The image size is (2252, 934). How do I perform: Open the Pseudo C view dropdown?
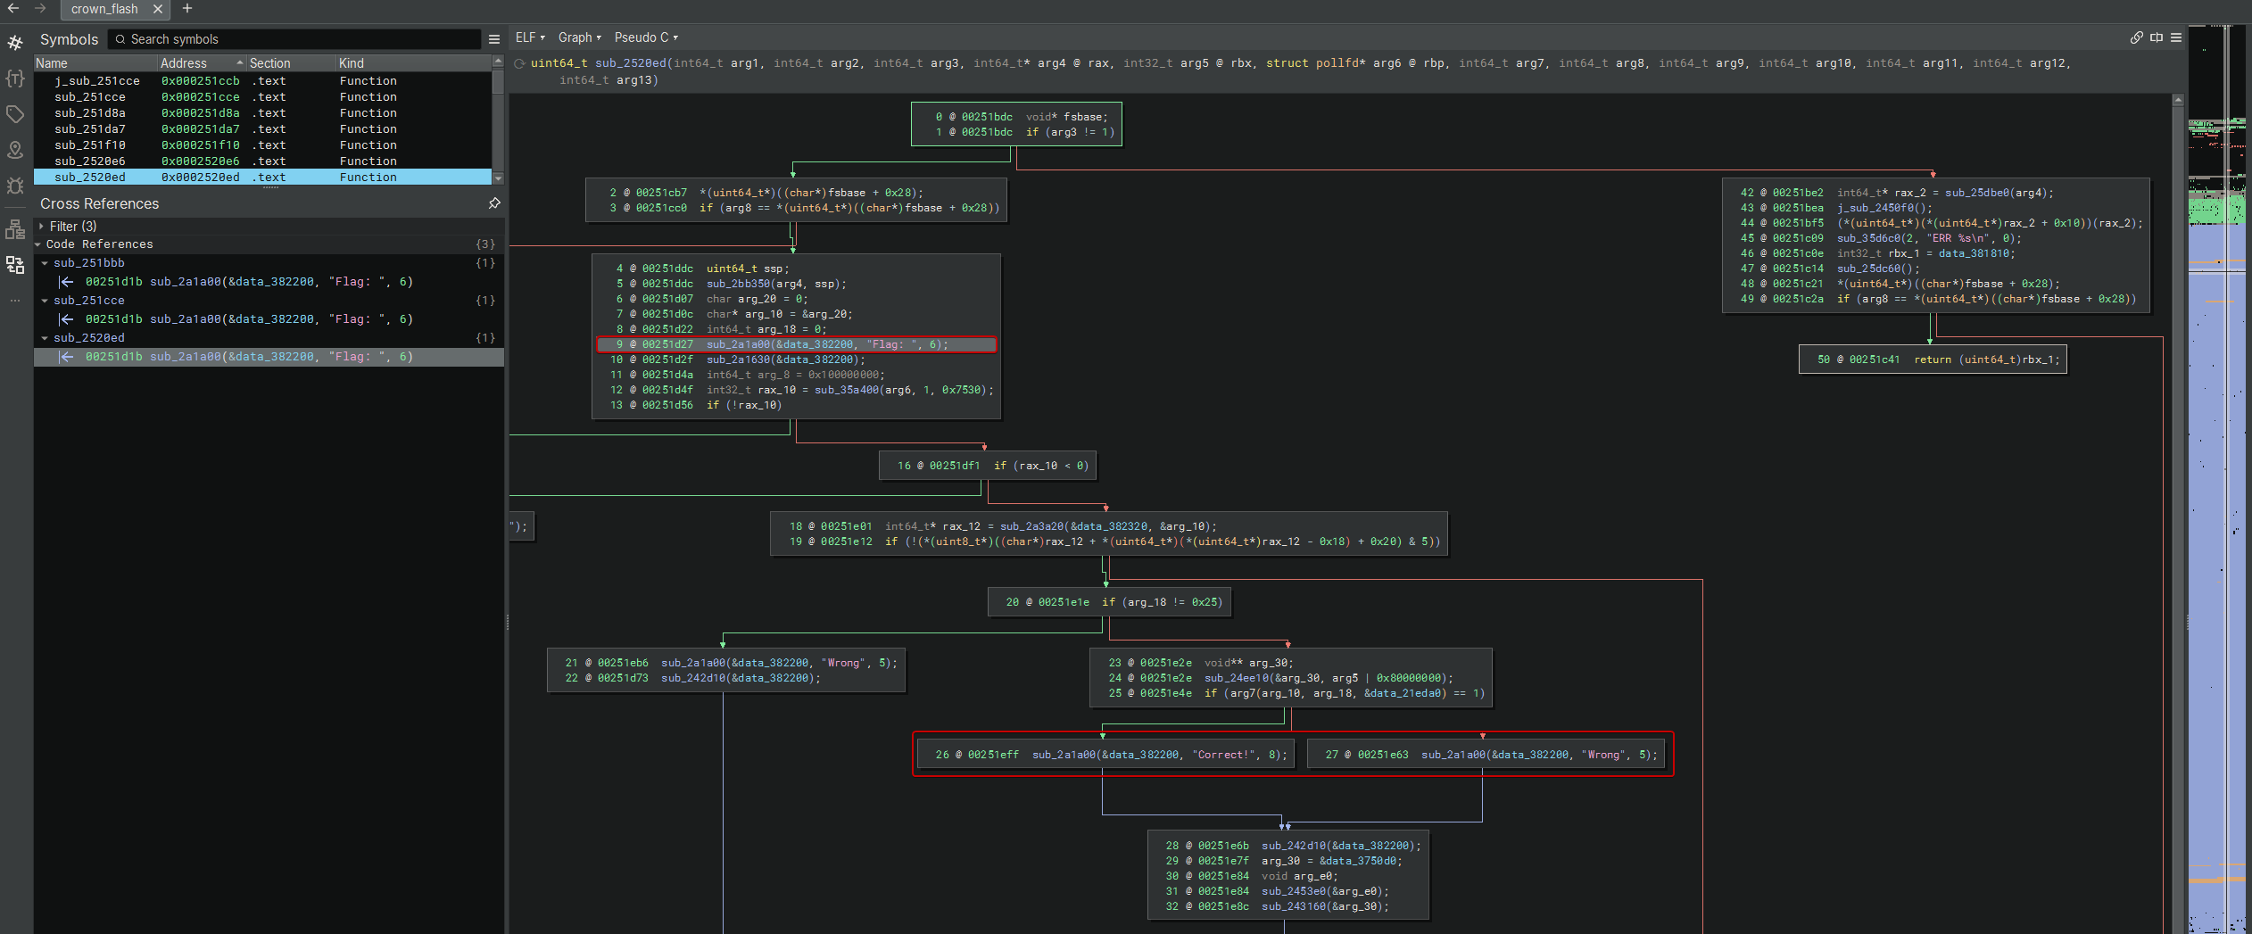pos(646,37)
